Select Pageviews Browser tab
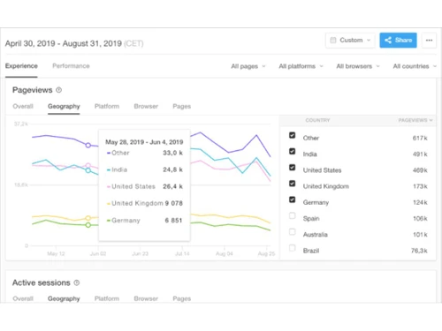Image resolution: width=442 pixels, height=331 pixels. (146, 106)
